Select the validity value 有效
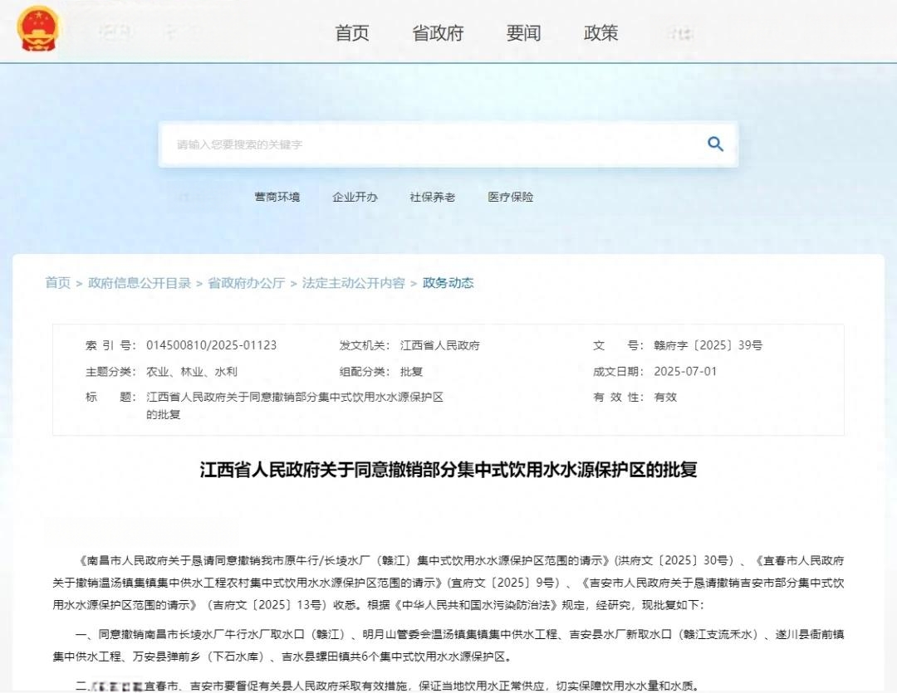This screenshot has height=693, width=897. tap(665, 398)
